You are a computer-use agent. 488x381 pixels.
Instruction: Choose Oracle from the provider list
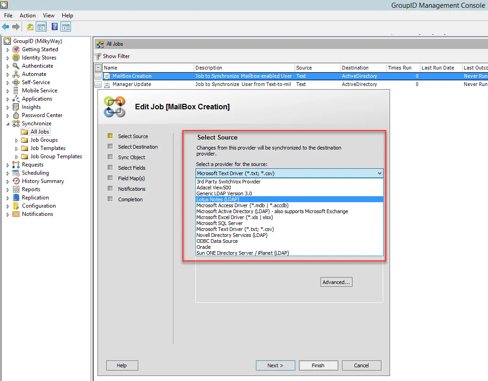(x=289, y=247)
